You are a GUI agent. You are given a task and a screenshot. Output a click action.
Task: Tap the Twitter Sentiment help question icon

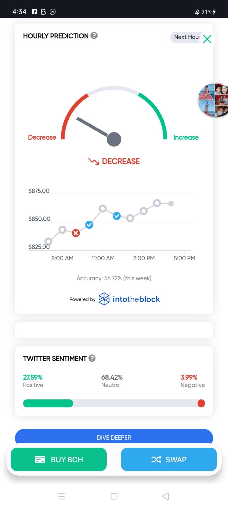coord(92,358)
